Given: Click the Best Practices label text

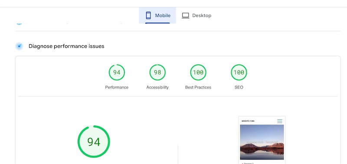Looking at the screenshot, I should click(198, 87).
